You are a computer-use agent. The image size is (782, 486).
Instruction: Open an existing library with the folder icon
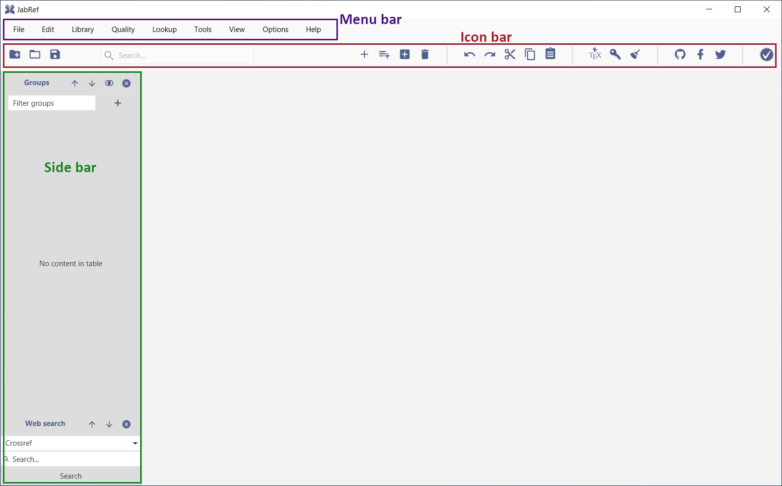pos(35,54)
